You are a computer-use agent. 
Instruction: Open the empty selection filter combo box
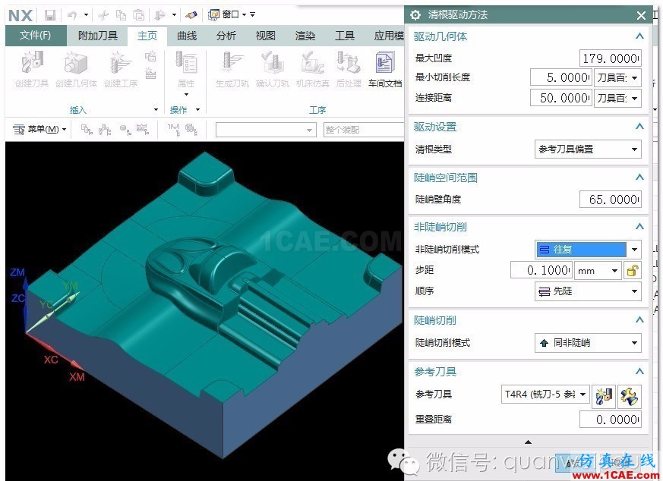[266, 130]
